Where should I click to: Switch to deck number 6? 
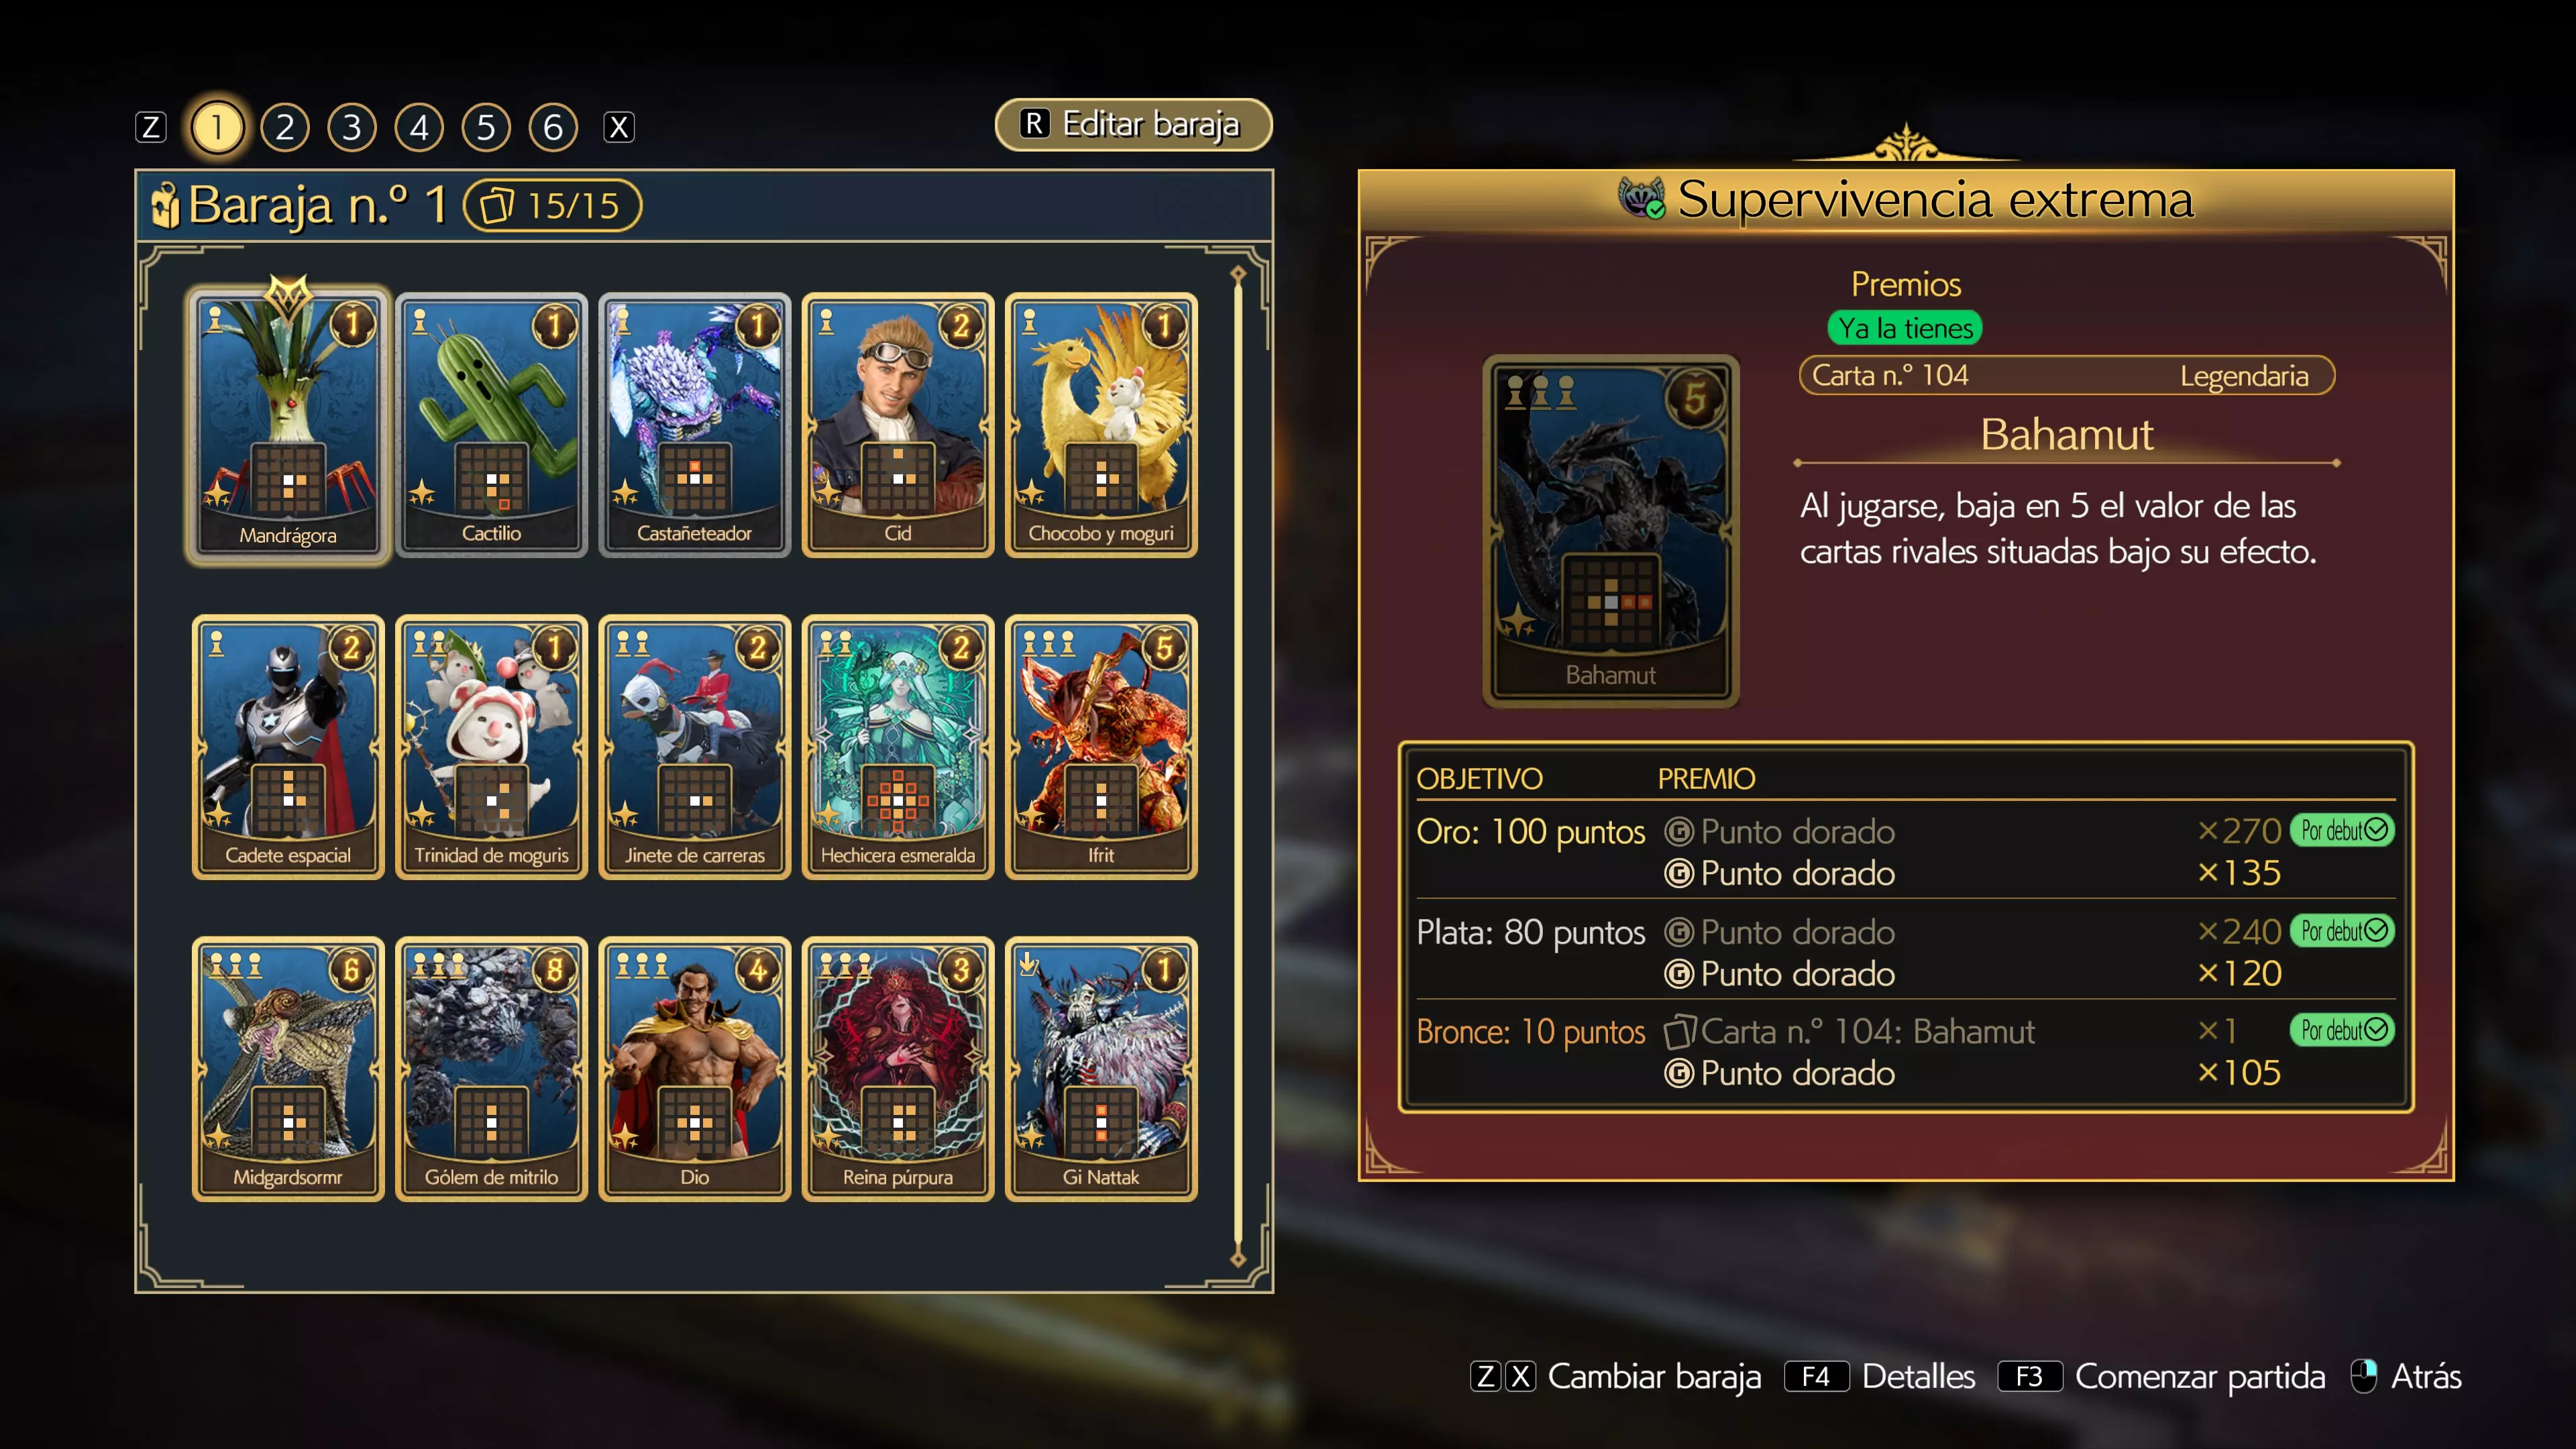[553, 127]
